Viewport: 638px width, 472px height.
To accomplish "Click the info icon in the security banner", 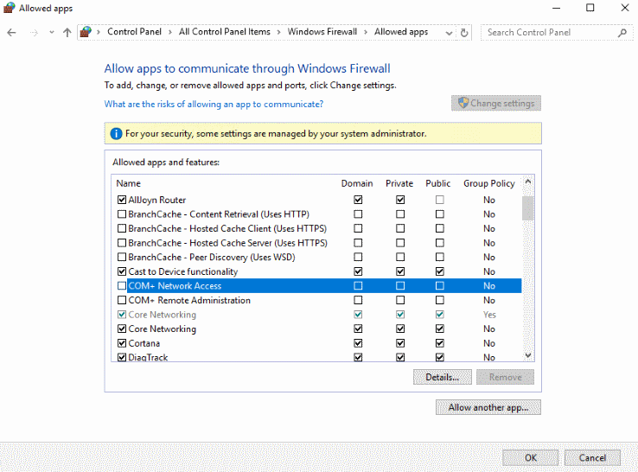I will [x=116, y=133].
